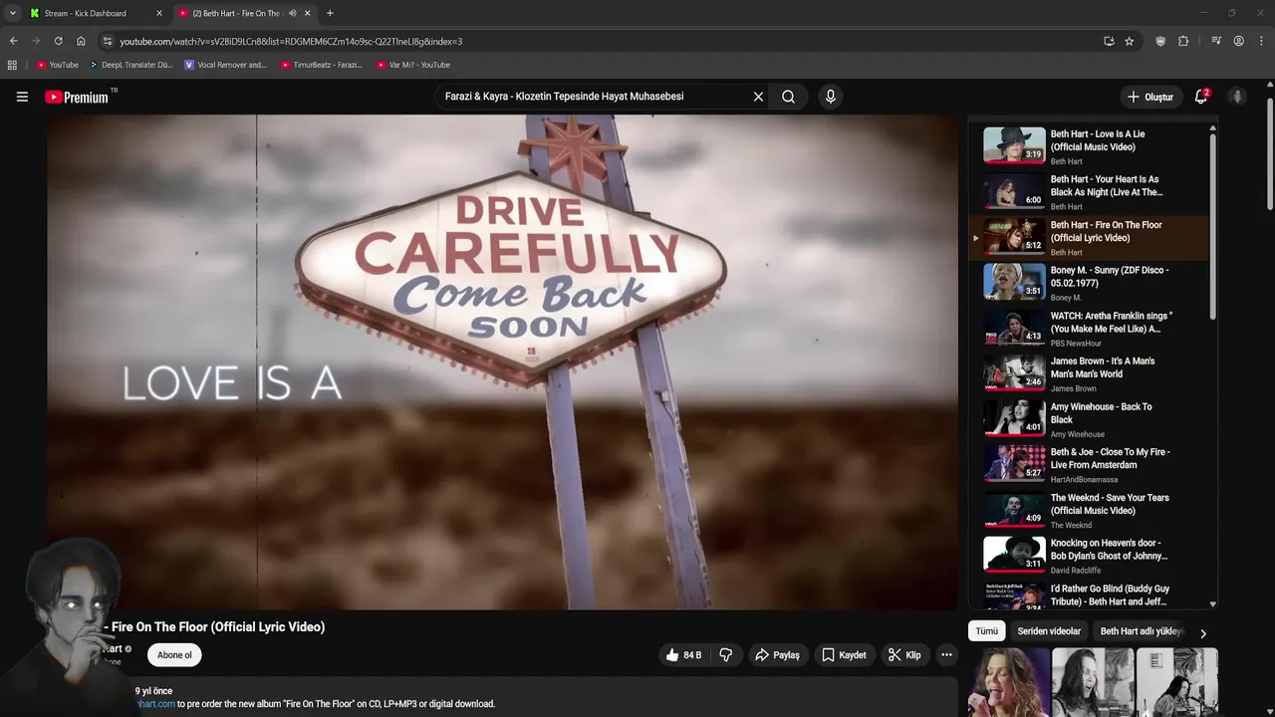1275x717 pixels.
Task: Open the Vocal Remover bookmark
Action: 226,65
